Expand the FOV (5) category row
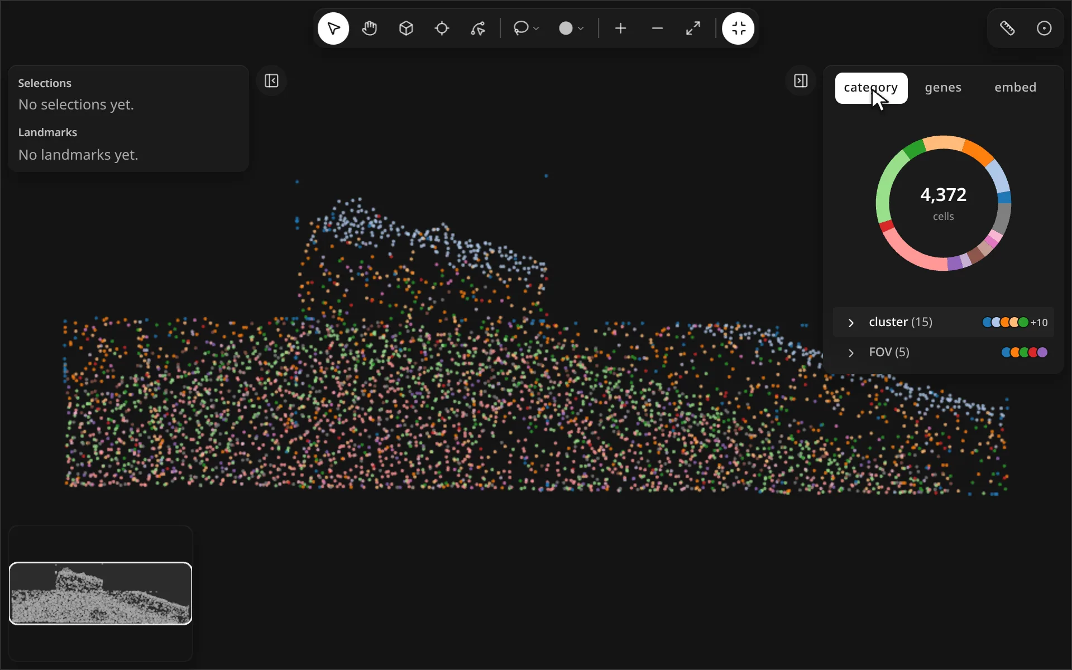The height and width of the screenshot is (670, 1072). 943,352
